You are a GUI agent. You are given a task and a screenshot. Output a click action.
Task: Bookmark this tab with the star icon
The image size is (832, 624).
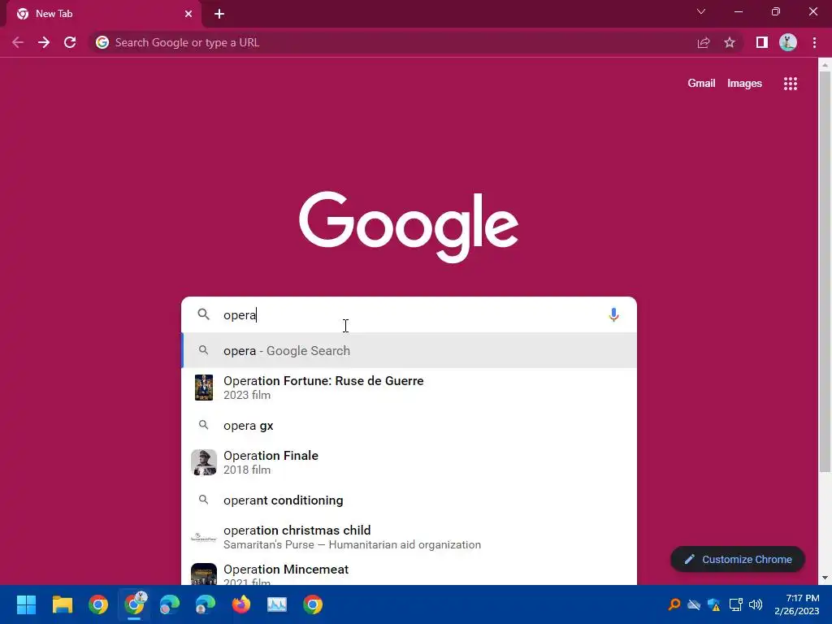pyautogui.click(x=730, y=42)
